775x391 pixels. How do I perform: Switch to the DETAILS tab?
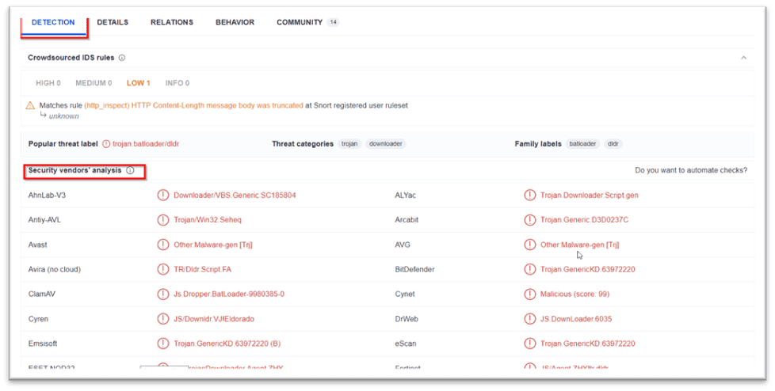(x=113, y=22)
